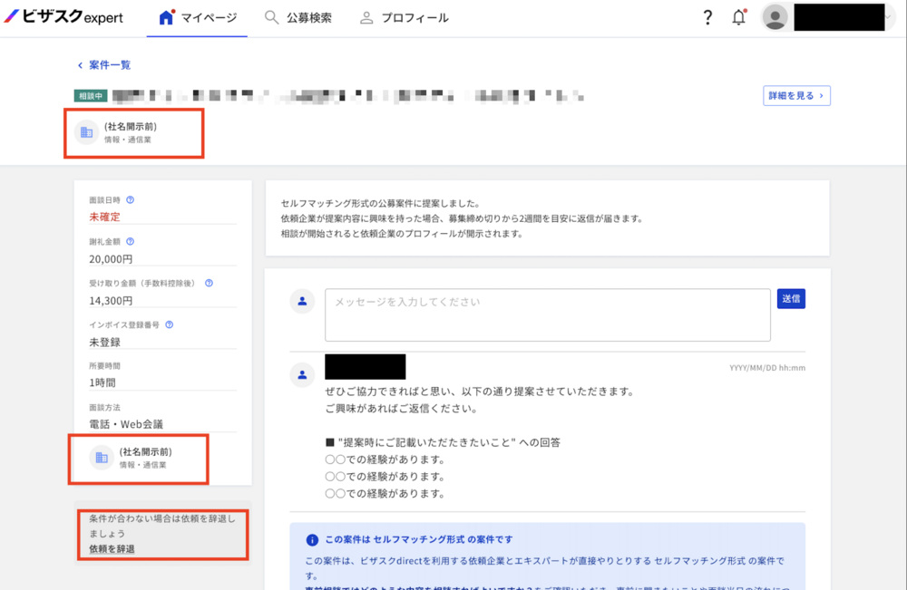Image resolution: width=907 pixels, height=590 pixels.
Task: Expand the account dropdown arrow
Action: point(887,17)
